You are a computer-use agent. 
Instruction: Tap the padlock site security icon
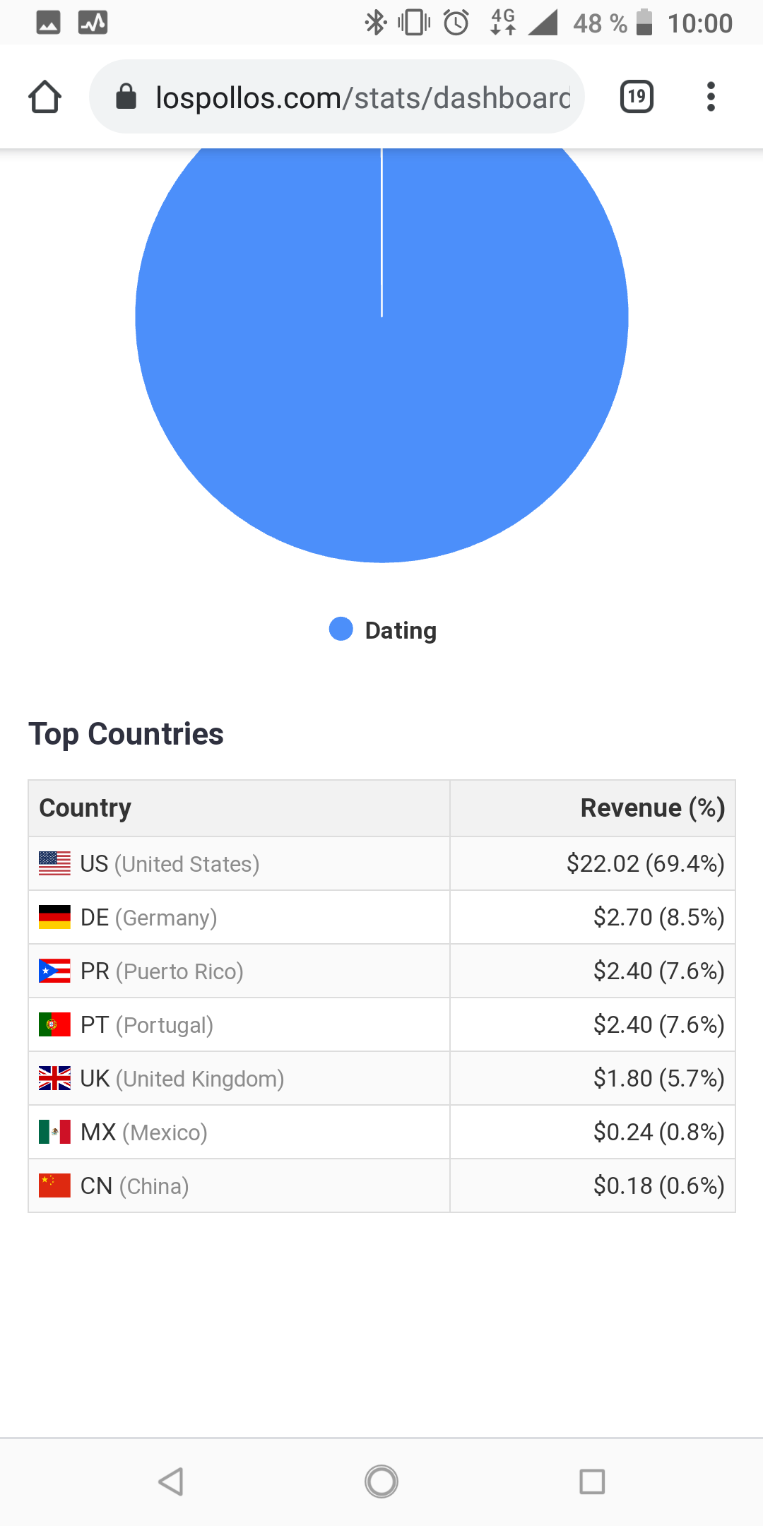coord(126,97)
